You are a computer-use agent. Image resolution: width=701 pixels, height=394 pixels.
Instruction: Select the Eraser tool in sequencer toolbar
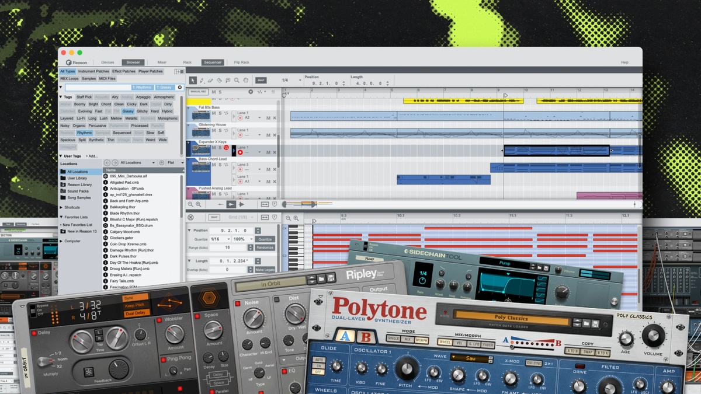pyautogui.click(x=211, y=80)
